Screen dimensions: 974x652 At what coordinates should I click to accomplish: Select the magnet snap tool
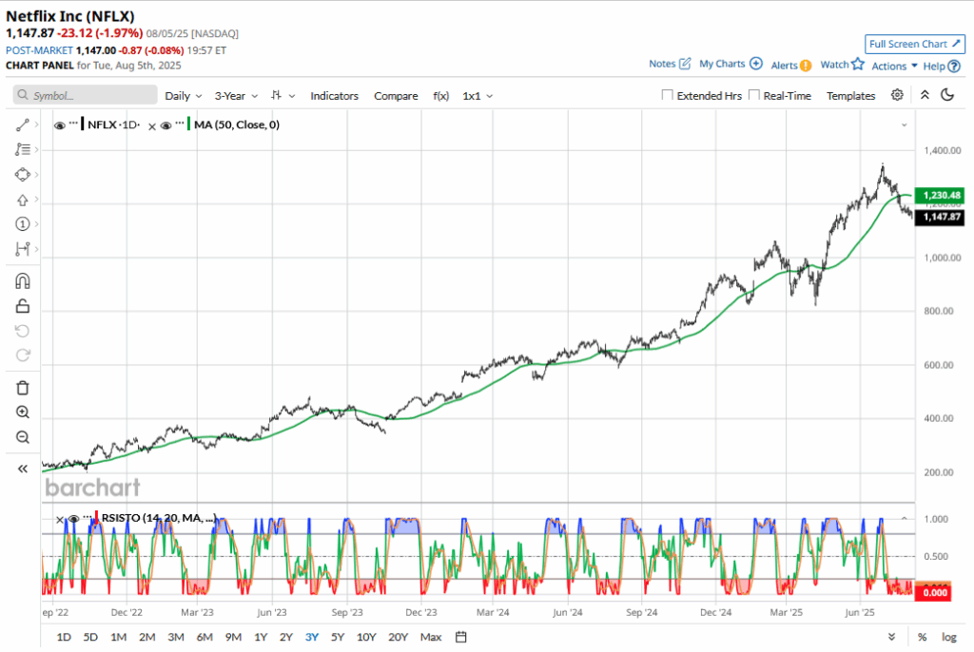tap(23, 280)
